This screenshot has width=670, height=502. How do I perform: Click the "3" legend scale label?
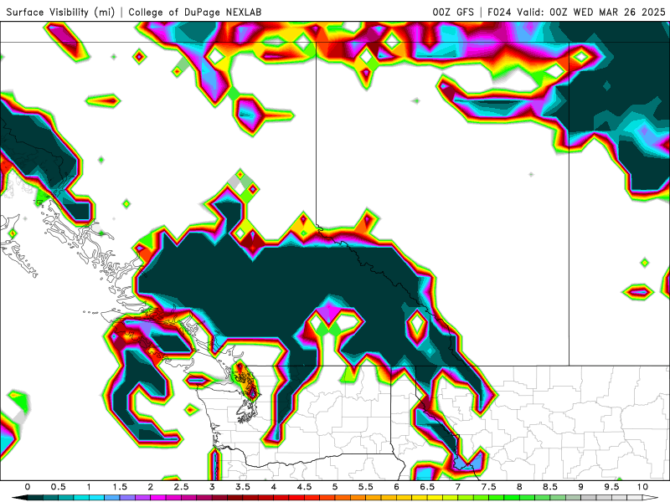pos(212,487)
